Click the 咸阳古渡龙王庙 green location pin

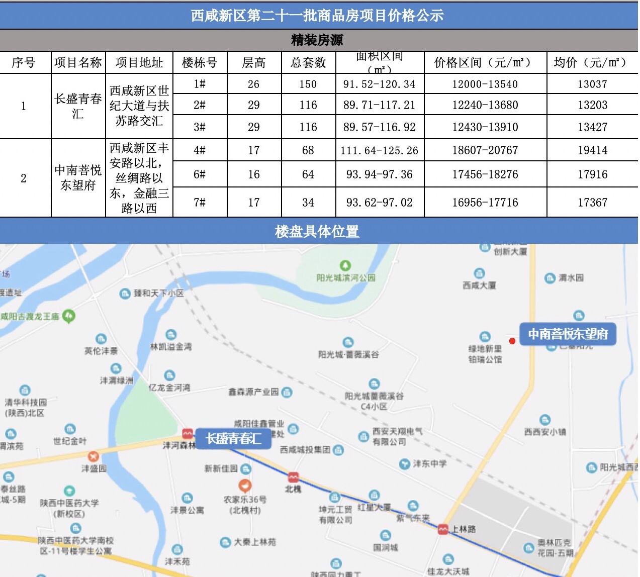(x=69, y=316)
